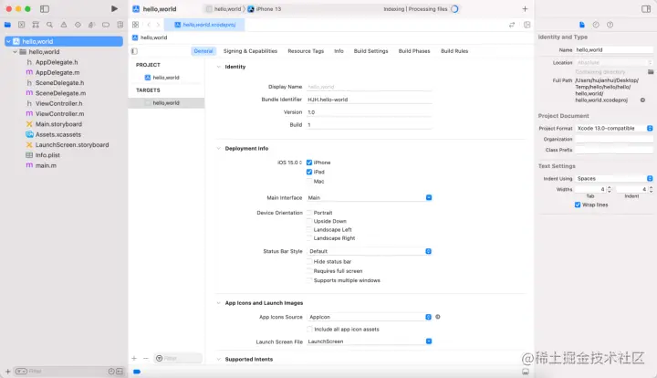Switch to the Info tab
This screenshot has height=378, width=657.
339,51
